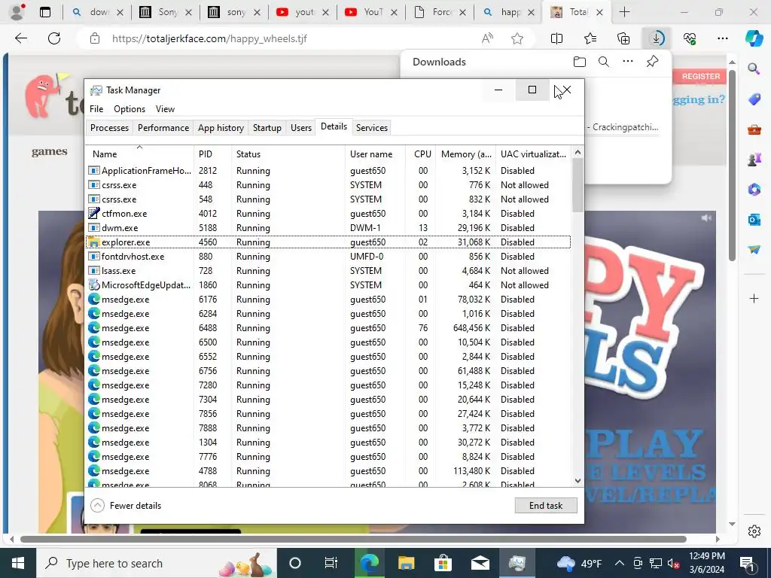Add page to favorites star icon
Screen dimensions: 771x578
(x=517, y=38)
